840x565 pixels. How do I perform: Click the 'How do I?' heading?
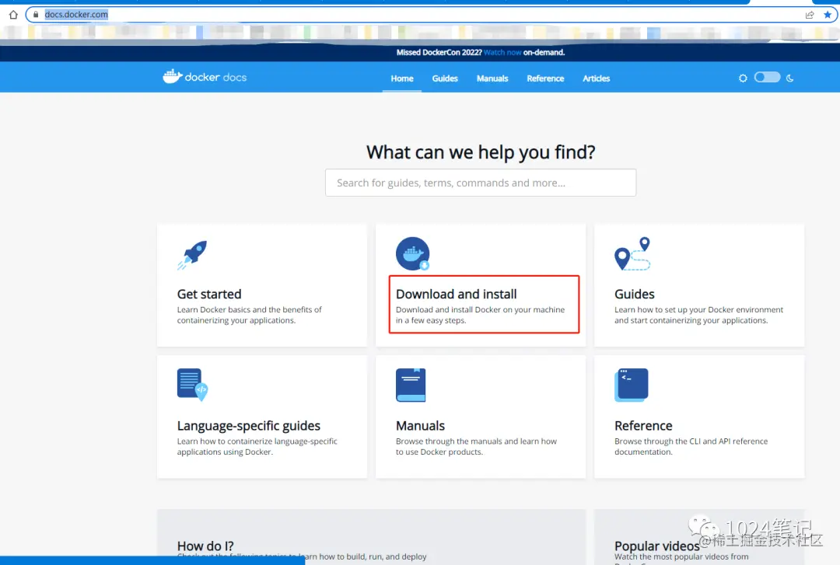[x=205, y=546]
